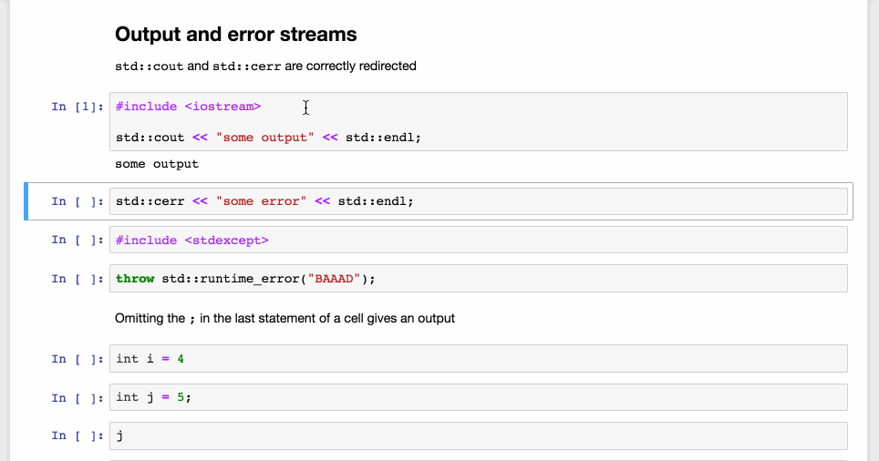The height and width of the screenshot is (461, 879).
Task: Select the cell containing only "j"
Action: pyautogui.click(x=478, y=435)
